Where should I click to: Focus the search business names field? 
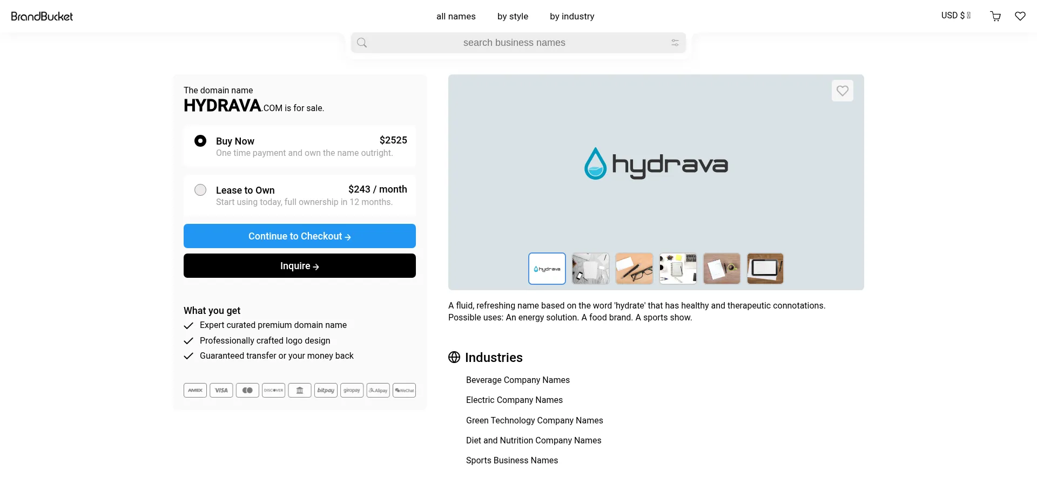(x=518, y=43)
